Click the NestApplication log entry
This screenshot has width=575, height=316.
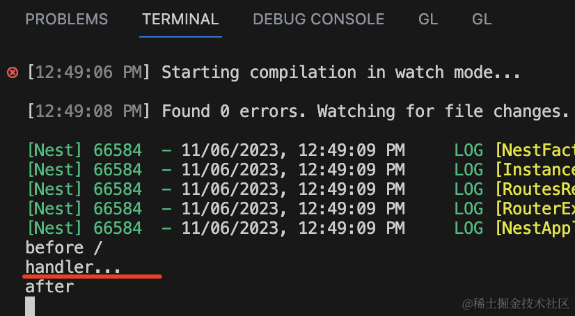pos(534,228)
